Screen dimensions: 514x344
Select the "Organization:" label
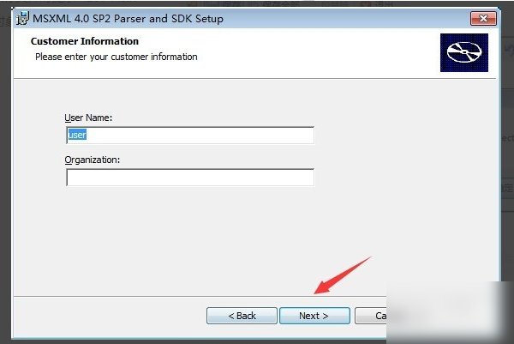pyautogui.click(x=92, y=160)
